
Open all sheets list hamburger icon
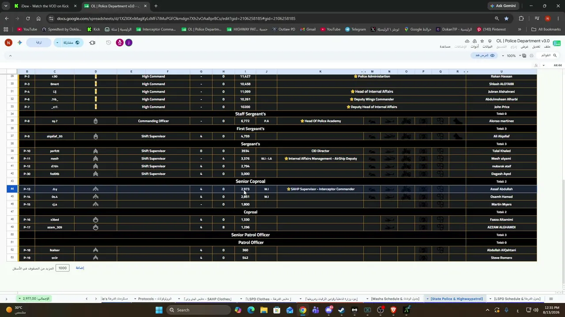[551, 299]
